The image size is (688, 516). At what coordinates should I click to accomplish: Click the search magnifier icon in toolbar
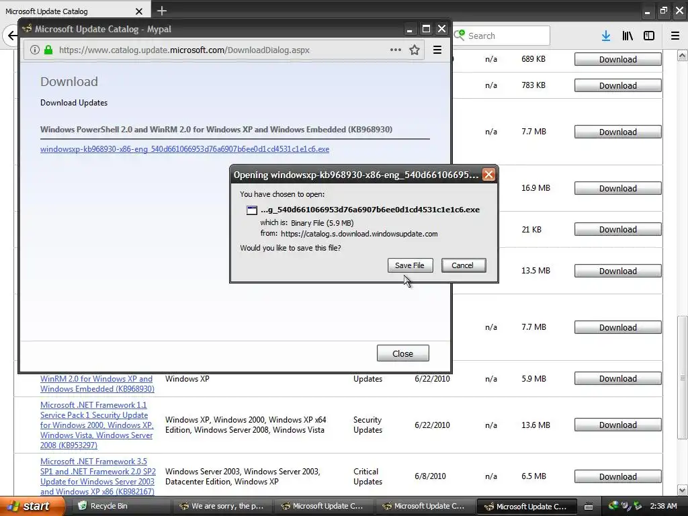tap(460, 35)
